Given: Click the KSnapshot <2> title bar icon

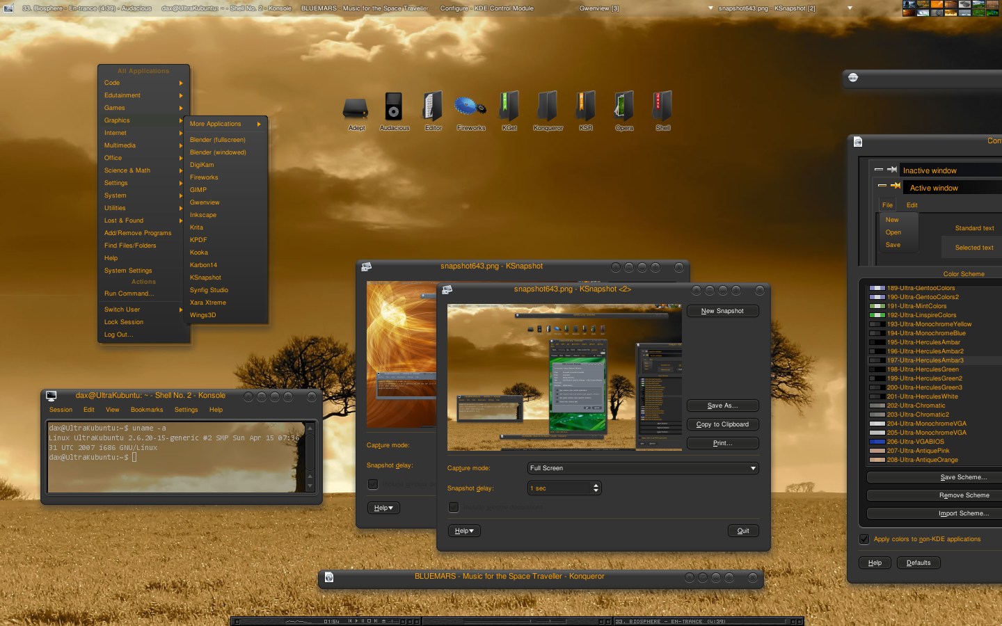Looking at the screenshot, I should (447, 289).
